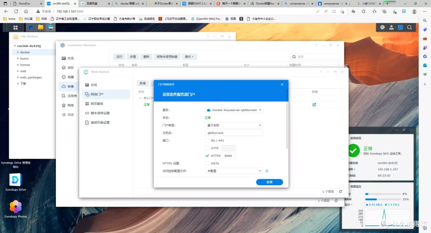
Task: Expand web_packages folder in File Station
Action: pyautogui.click(x=18, y=77)
